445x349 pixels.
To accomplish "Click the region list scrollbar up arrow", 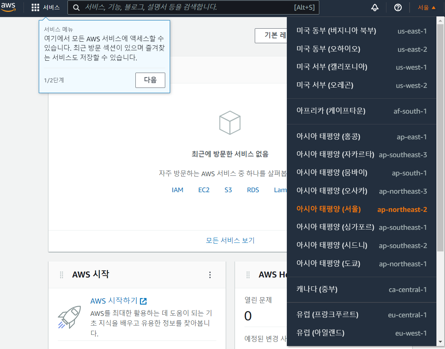I will click(x=440, y=20).
